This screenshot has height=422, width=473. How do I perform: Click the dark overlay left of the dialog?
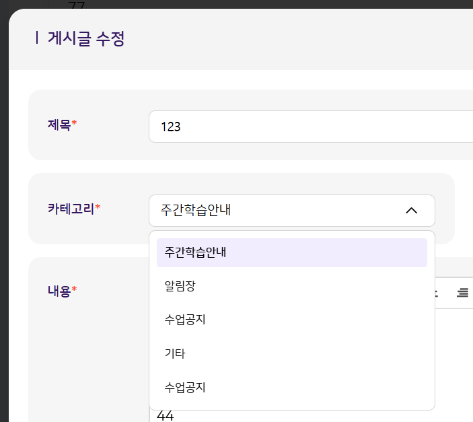pyautogui.click(x=3, y=202)
